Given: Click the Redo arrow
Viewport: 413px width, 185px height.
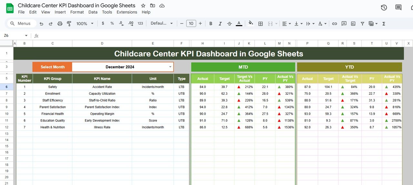Looking at the screenshot, I should [51, 24].
